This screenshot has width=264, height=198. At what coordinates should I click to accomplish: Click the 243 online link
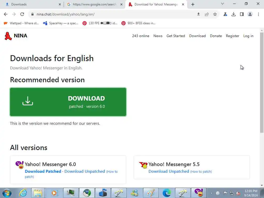coord(141,36)
